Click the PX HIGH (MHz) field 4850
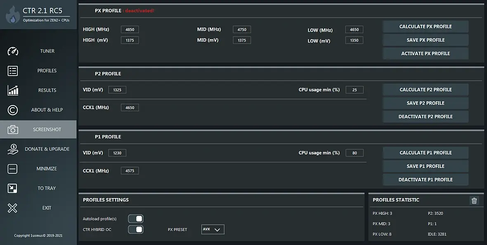Screen dimensions: 487x245 pos(130,29)
